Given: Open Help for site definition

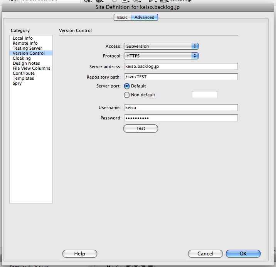Looking at the screenshot, I should pos(79,254).
